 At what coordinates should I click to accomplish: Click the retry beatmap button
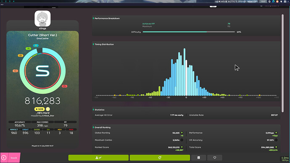(160, 158)
